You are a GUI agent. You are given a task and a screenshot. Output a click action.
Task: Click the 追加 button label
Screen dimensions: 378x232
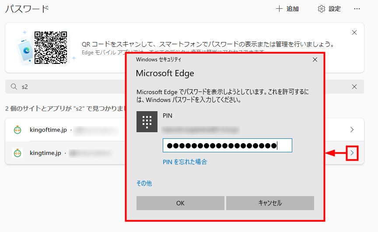point(292,9)
